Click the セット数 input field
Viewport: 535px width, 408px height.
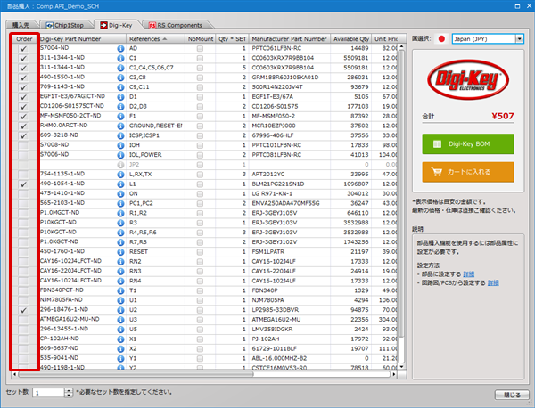(49, 393)
